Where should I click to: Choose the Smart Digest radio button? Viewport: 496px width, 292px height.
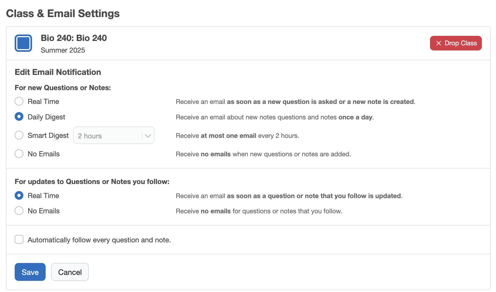[19, 135]
